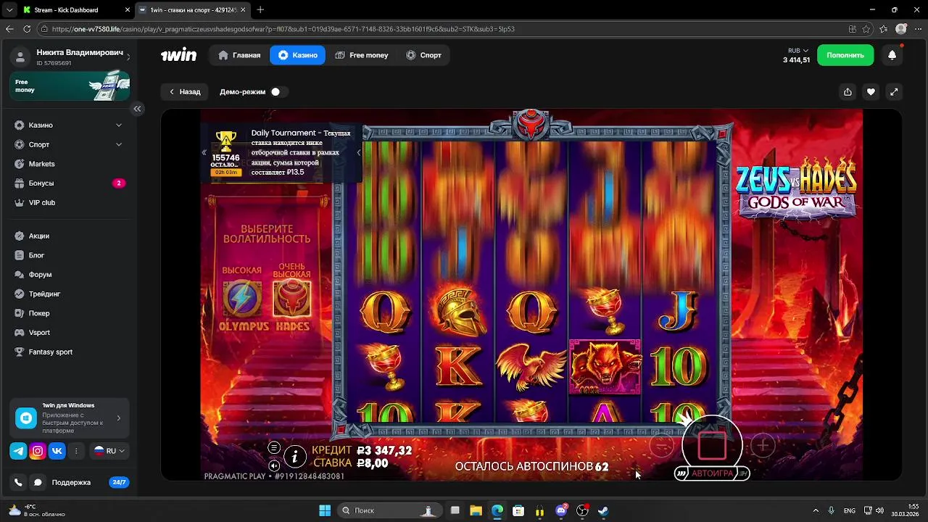Click the Daily Tournament left arrow

(204, 152)
